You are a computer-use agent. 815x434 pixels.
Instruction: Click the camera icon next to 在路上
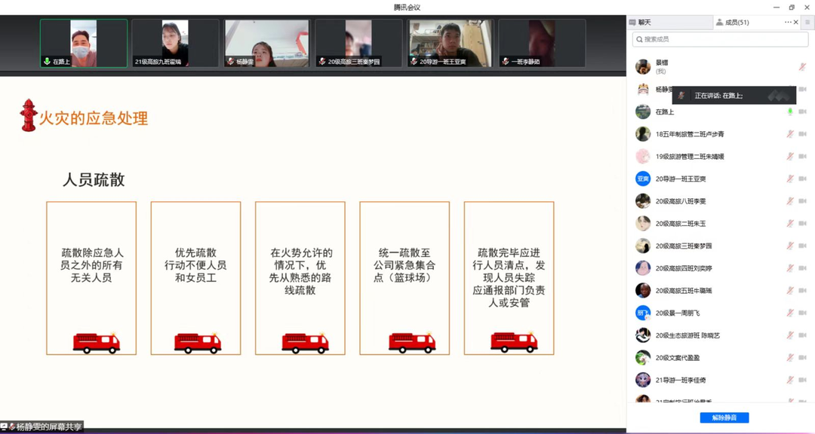tap(802, 112)
